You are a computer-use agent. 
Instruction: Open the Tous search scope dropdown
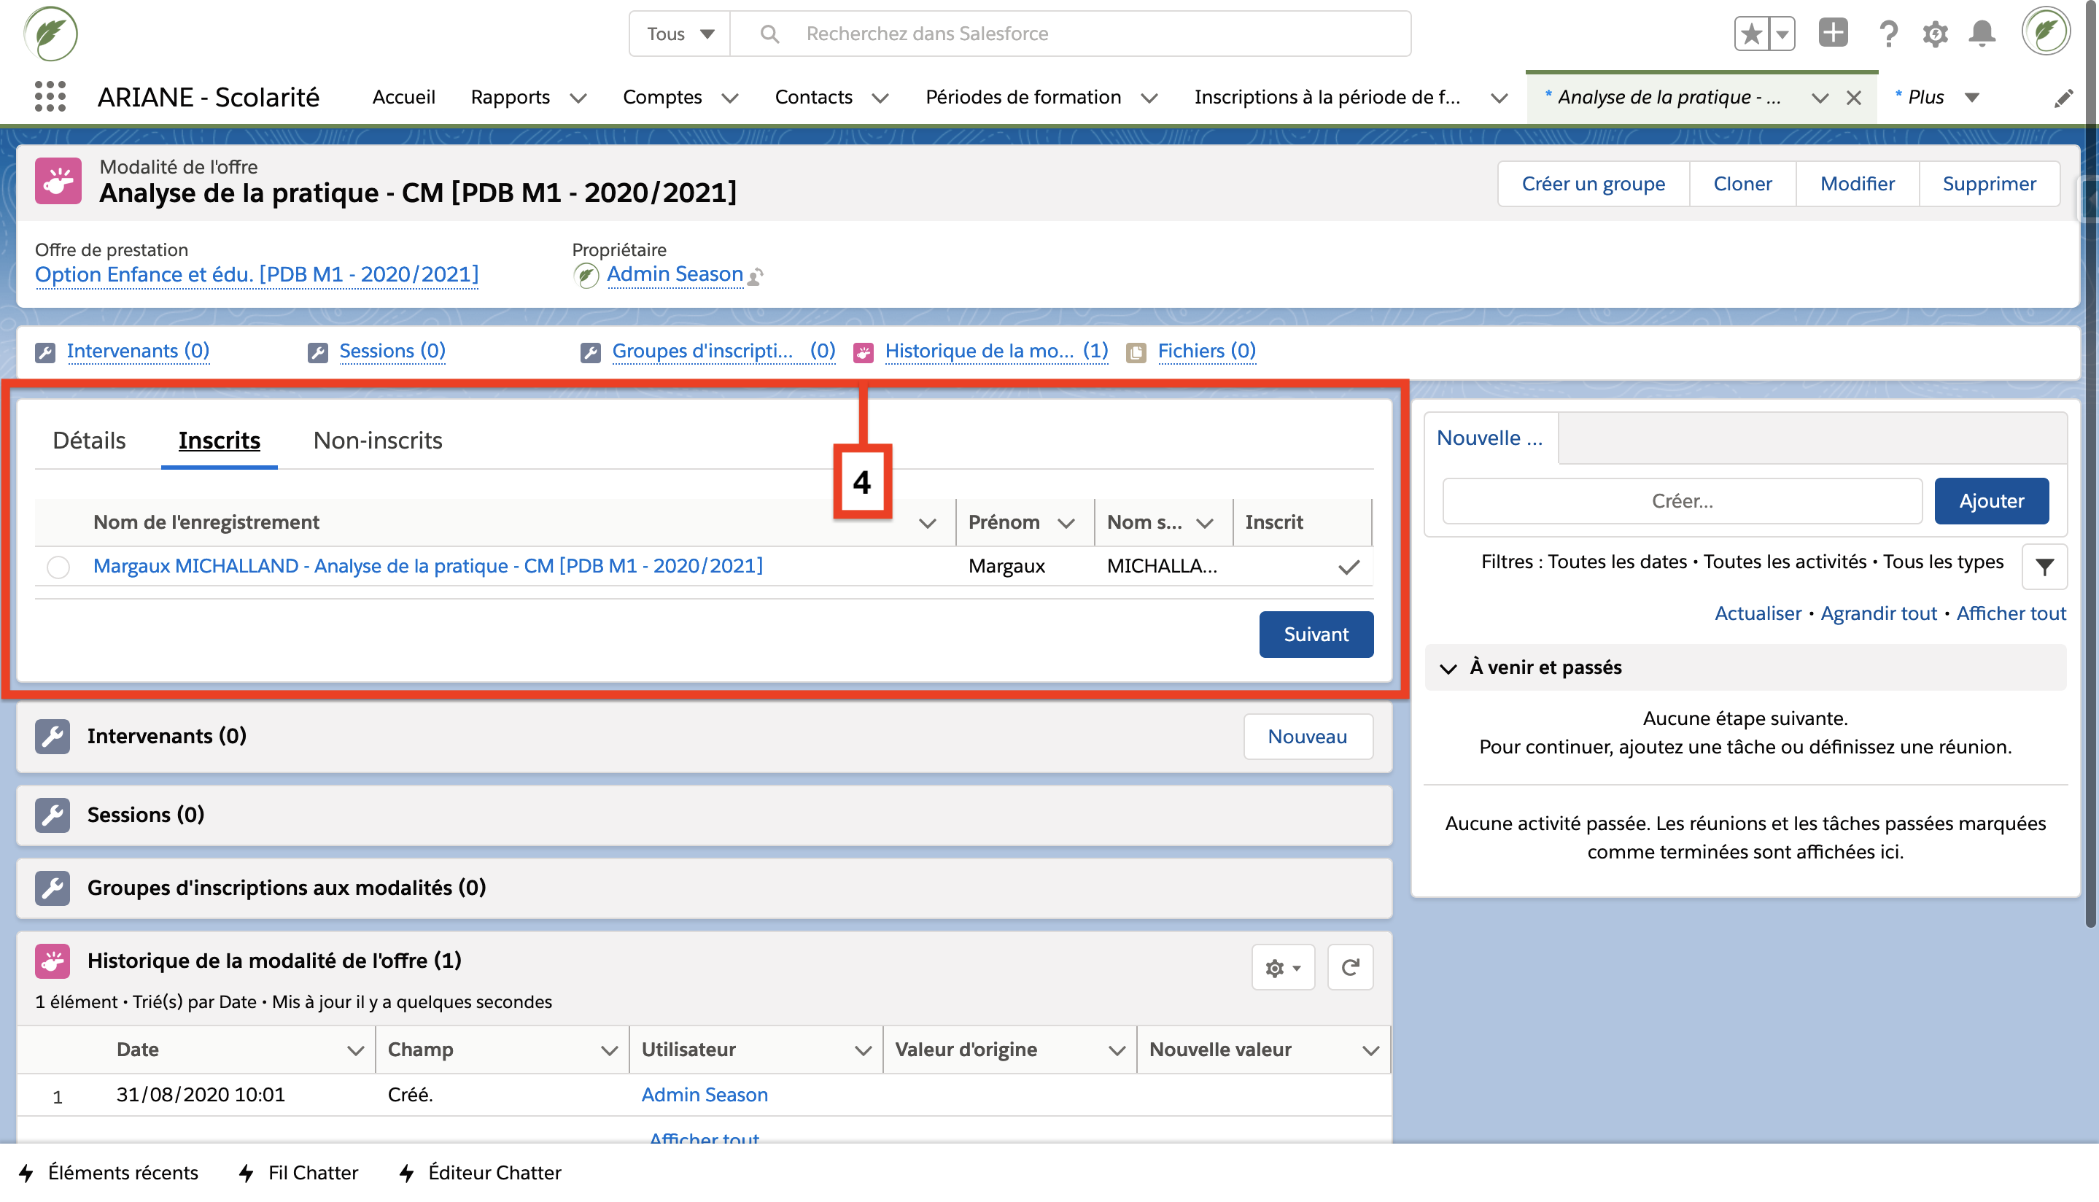coord(679,34)
